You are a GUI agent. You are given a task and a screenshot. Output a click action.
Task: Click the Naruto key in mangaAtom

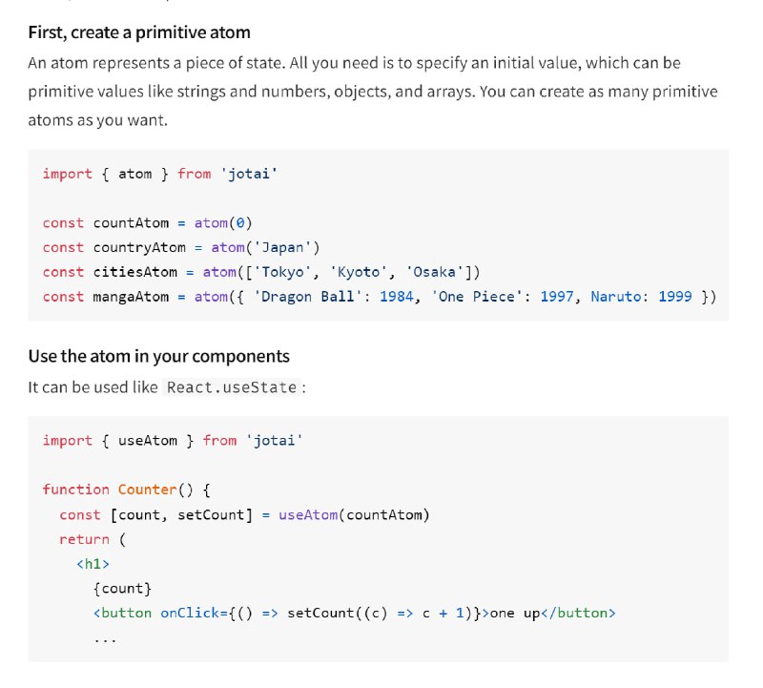click(x=616, y=297)
